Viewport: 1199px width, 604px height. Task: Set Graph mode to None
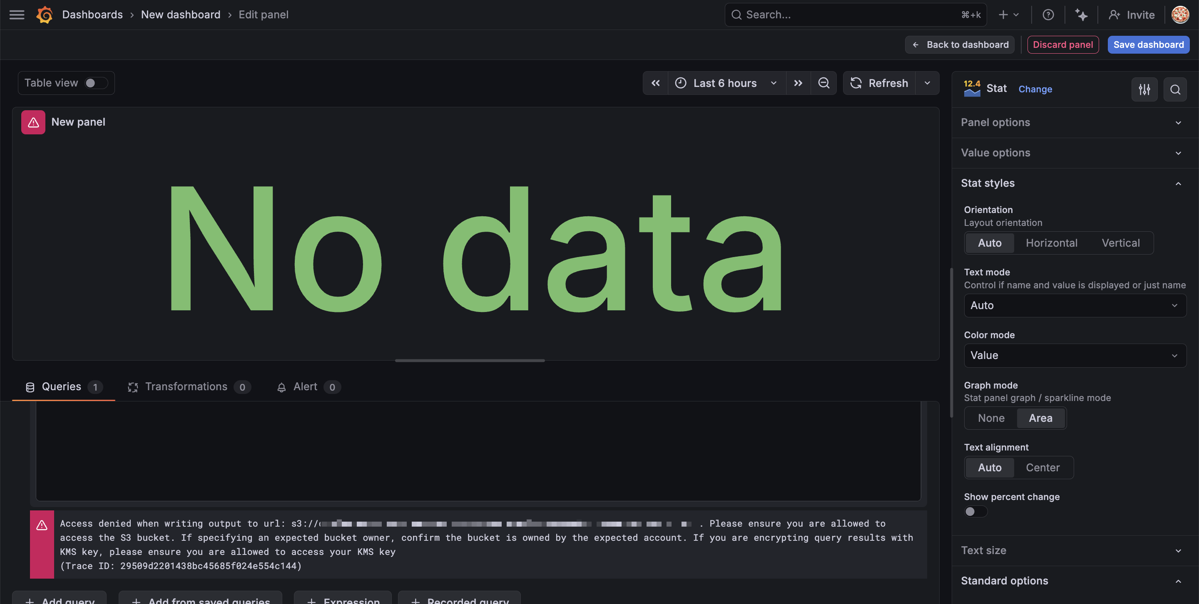[x=990, y=418]
